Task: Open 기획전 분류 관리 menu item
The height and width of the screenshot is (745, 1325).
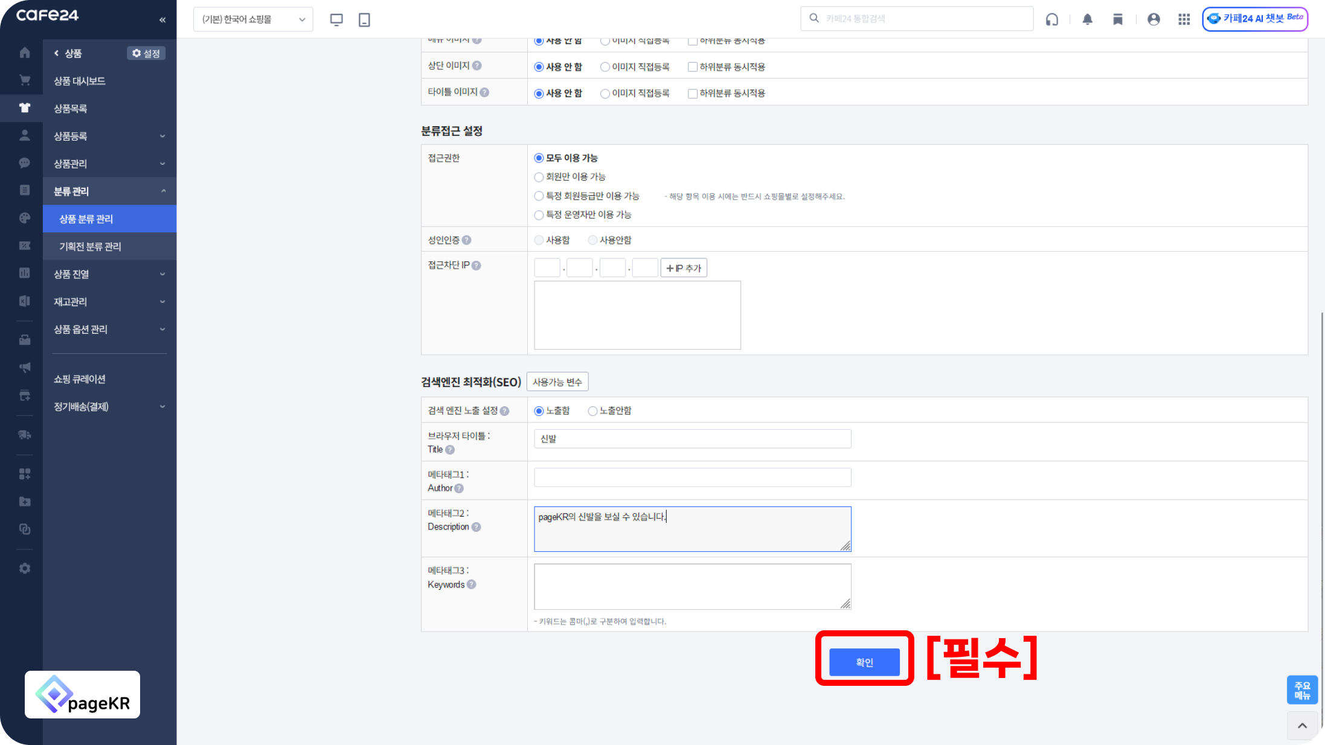Action: click(x=91, y=246)
